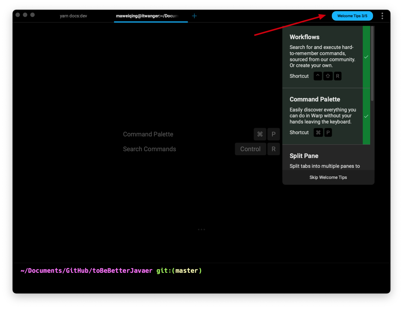This screenshot has height=309, width=403.
Task: Click the ~/Documents/GitHub/toBeBetterJavaer path
Action: [x=86, y=271]
